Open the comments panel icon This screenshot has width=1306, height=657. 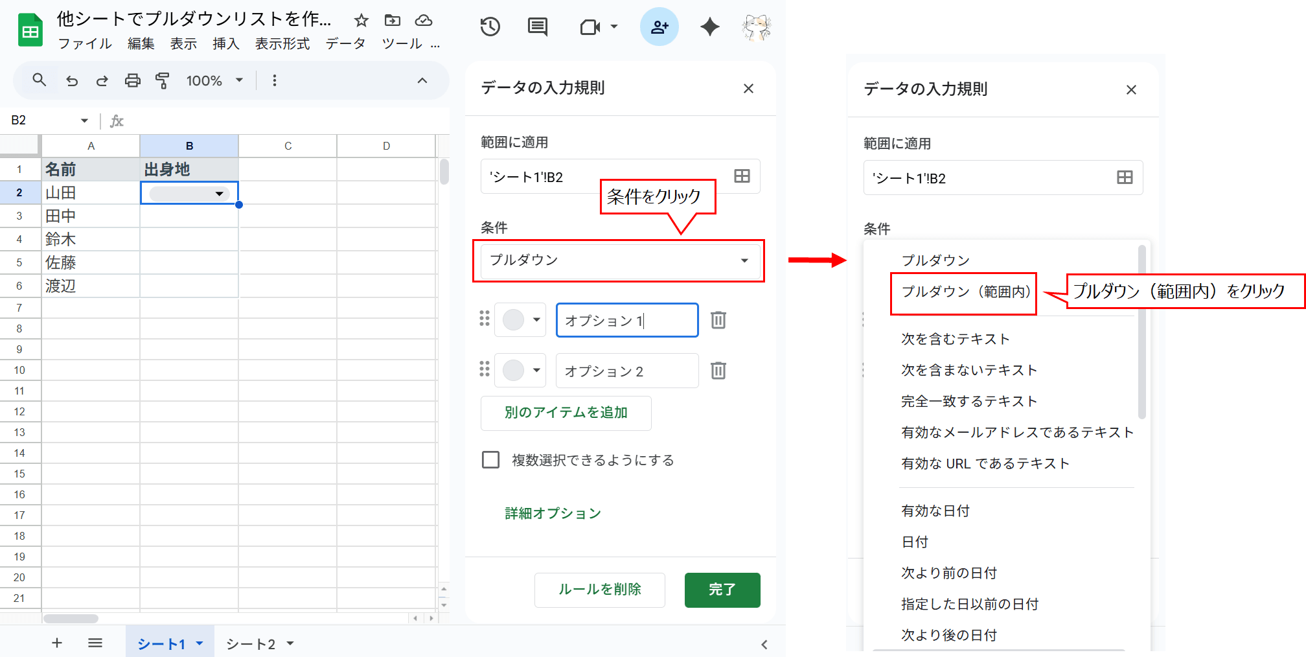[537, 27]
